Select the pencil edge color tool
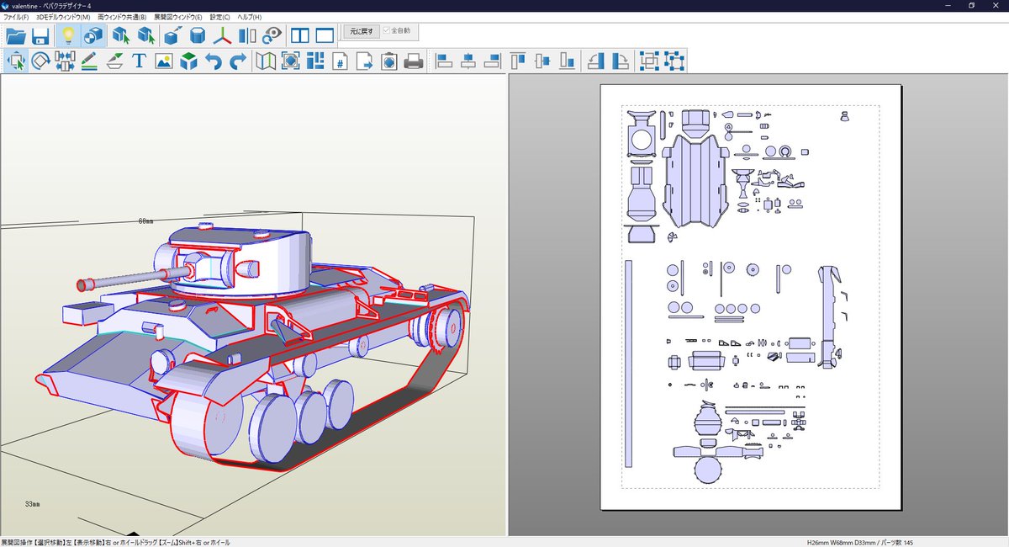Screen dimensions: 1009x547 [x=90, y=61]
